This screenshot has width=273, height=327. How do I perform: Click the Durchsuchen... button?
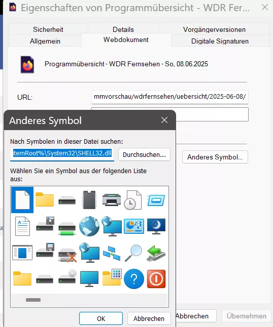click(x=144, y=154)
